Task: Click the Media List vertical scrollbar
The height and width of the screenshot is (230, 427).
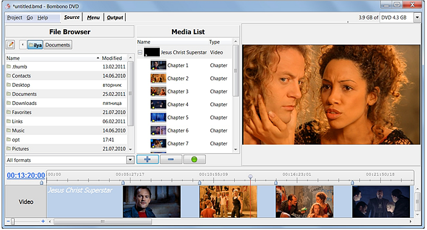Action: point(236,71)
